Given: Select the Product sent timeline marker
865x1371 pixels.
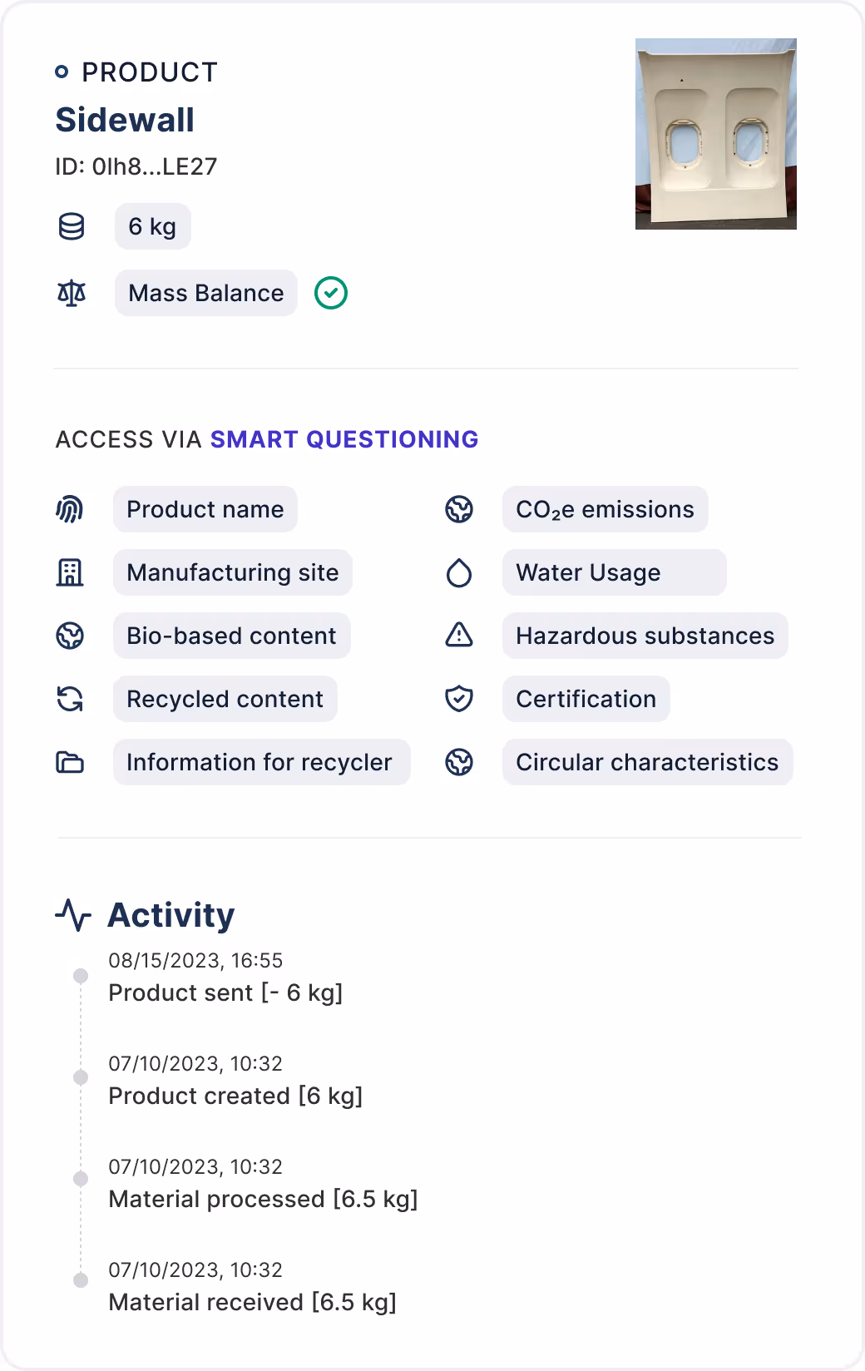Looking at the screenshot, I should [81, 976].
